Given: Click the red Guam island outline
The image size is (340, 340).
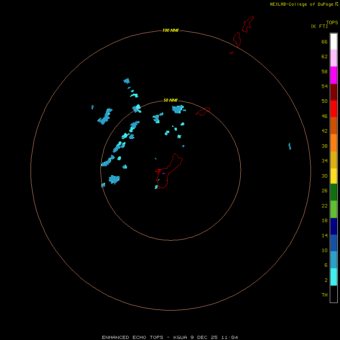Looking at the screenshot, I should 169,171.
